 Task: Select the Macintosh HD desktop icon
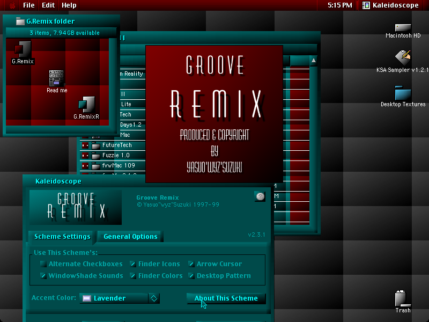tap(403, 28)
